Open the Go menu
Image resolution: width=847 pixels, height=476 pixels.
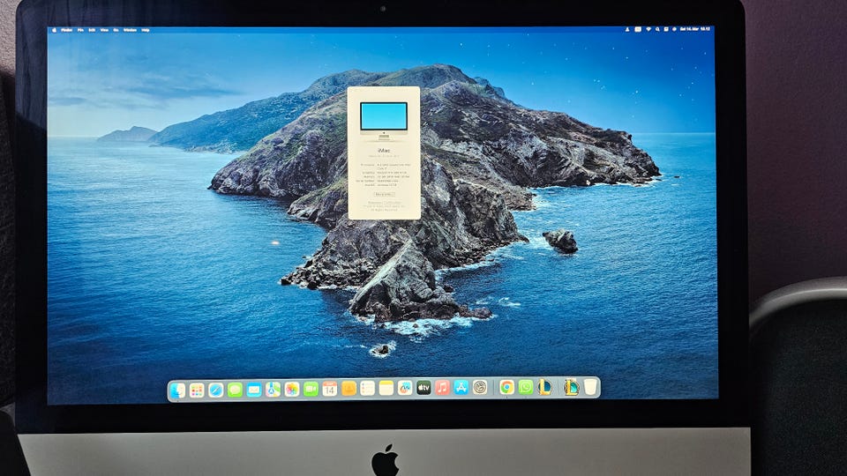pos(116,30)
